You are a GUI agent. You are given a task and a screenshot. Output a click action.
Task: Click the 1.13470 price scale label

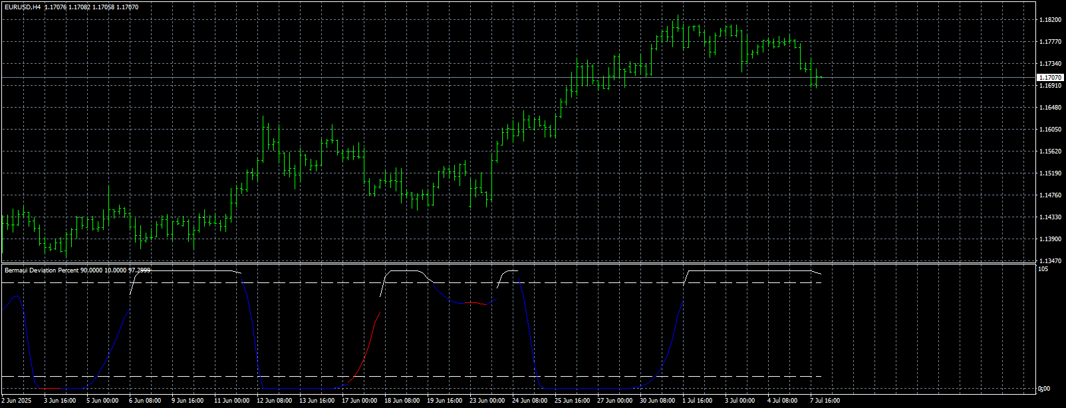1050,261
